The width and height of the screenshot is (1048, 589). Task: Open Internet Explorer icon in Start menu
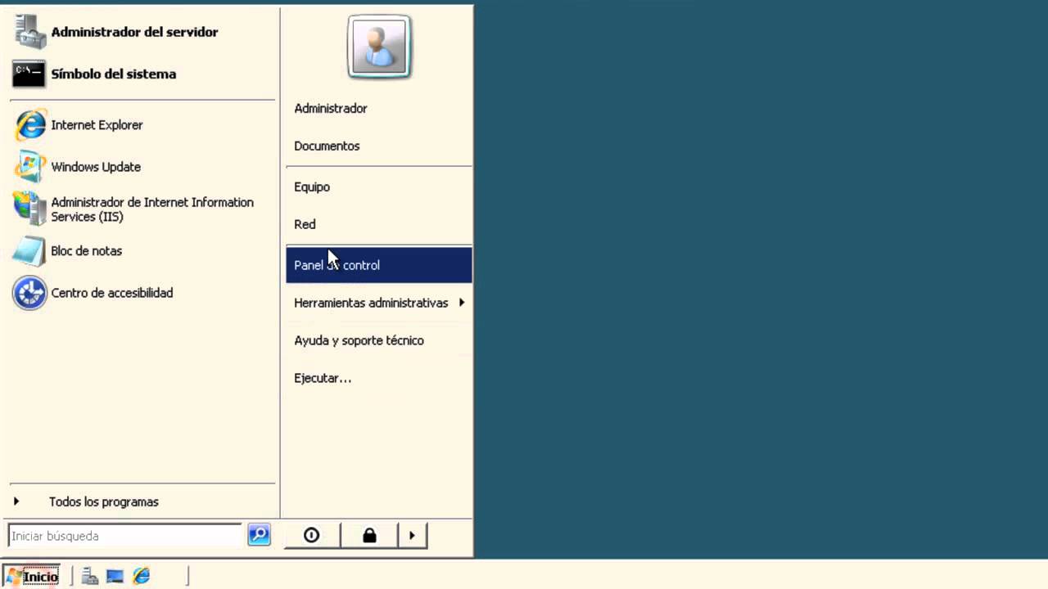(x=30, y=125)
